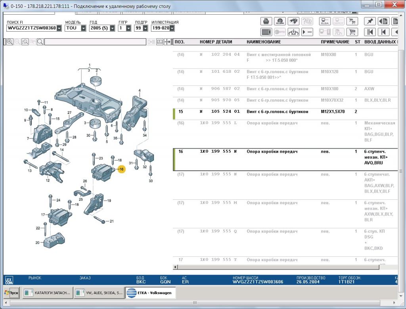The height and width of the screenshot is (309, 406).
Task: Switch to the КАТАЛОГИ ЗАПАСН... taskbar window
Action: (48, 293)
